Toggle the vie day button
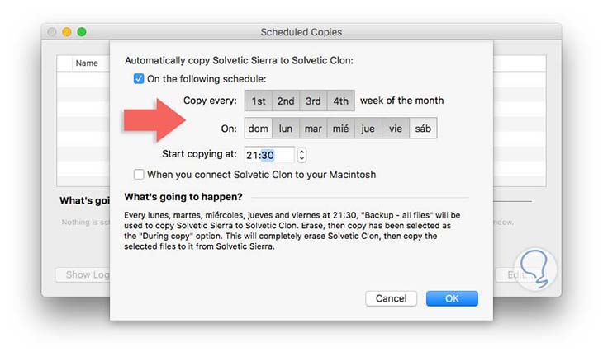This screenshot has width=603, height=356. click(396, 129)
